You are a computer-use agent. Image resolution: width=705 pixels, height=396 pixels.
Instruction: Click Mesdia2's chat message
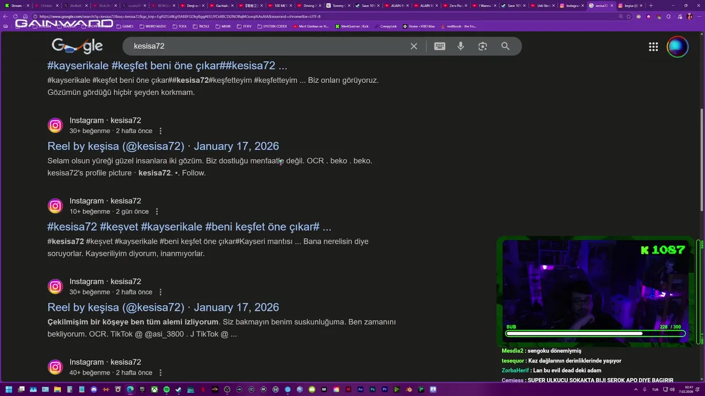pyautogui.click(x=541, y=351)
